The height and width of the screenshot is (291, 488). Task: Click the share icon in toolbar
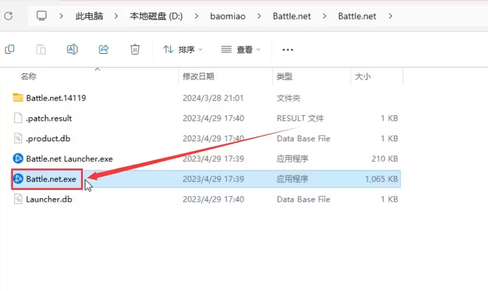click(104, 49)
